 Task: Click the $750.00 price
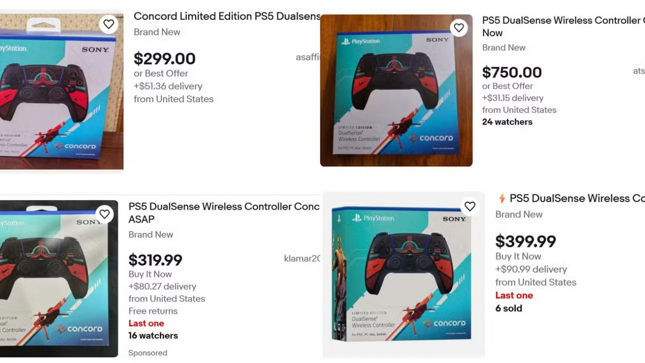[x=512, y=72]
